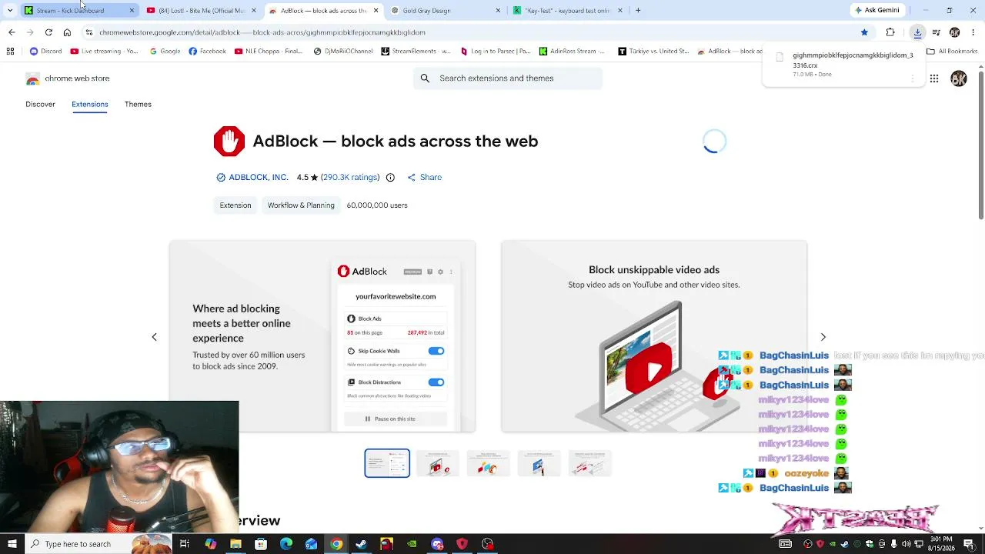This screenshot has width=985, height=554.
Task: Go back to the previous page
Action: pos(12,32)
